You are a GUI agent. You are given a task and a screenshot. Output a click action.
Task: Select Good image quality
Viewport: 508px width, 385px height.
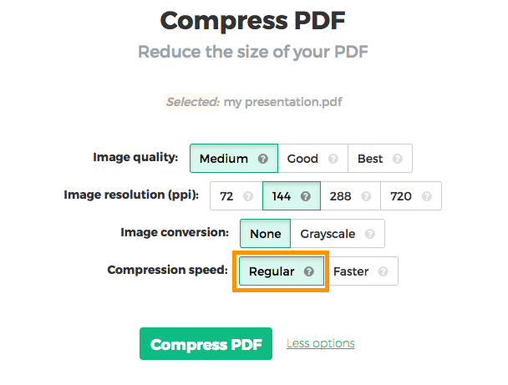302,159
